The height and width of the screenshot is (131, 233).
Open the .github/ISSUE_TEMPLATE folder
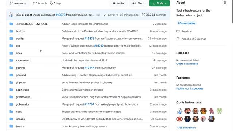[32, 24]
